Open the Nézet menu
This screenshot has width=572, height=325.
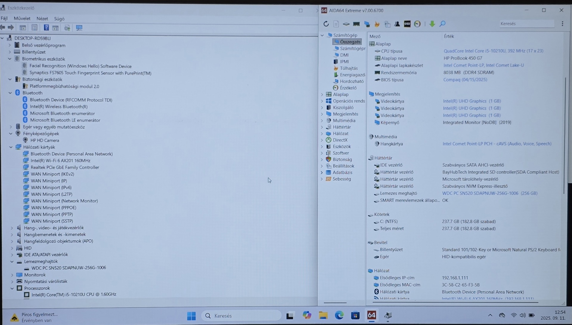tap(42, 18)
